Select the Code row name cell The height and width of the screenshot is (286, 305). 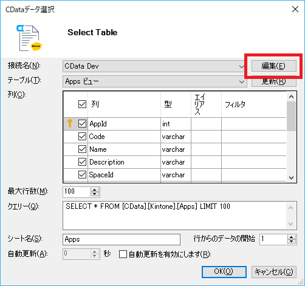point(124,137)
